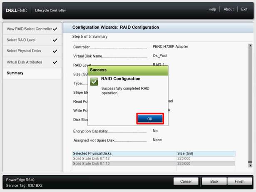Click the Success dialog title bar
This screenshot has height=192, width=256.
(128, 70)
